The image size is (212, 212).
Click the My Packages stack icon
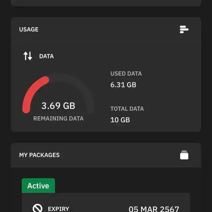tap(184, 155)
